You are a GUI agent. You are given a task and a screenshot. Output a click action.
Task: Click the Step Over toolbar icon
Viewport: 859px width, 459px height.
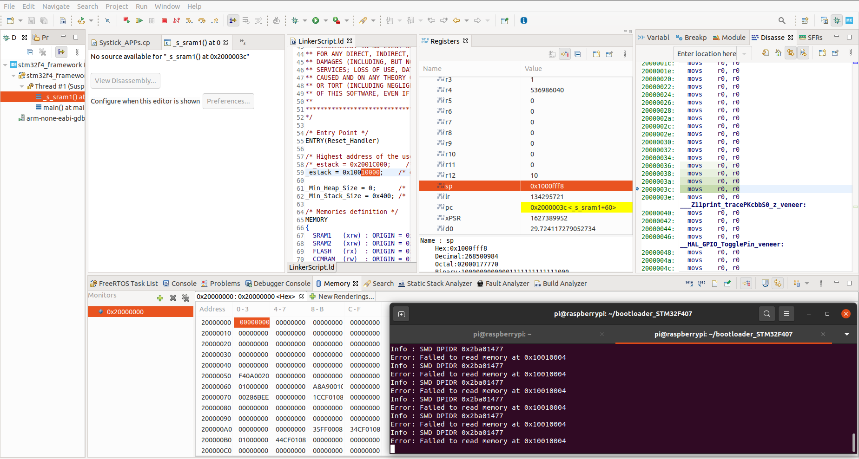click(x=202, y=20)
